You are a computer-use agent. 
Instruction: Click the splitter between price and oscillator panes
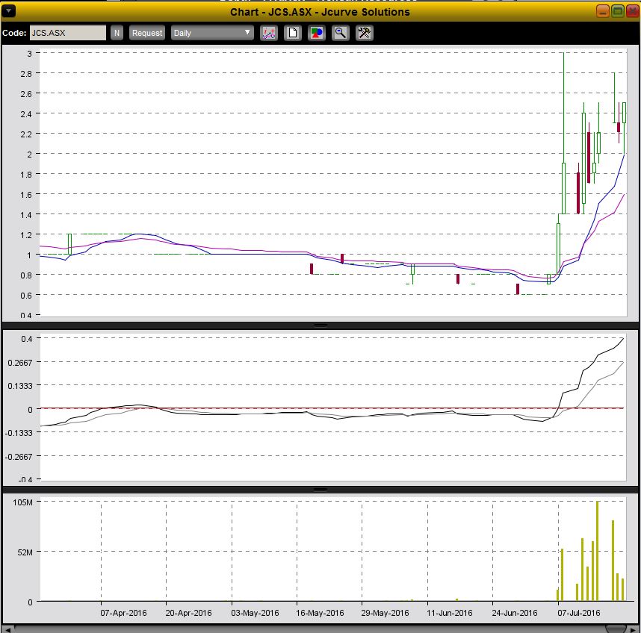click(320, 325)
